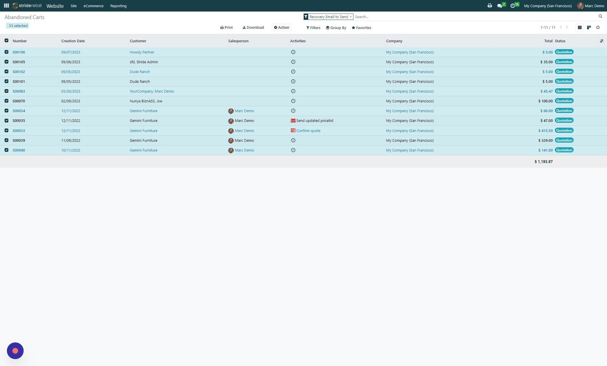This screenshot has width=607, height=366.
Task: Click Quotation status badge on S00040
Action: [x=564, y=150]
